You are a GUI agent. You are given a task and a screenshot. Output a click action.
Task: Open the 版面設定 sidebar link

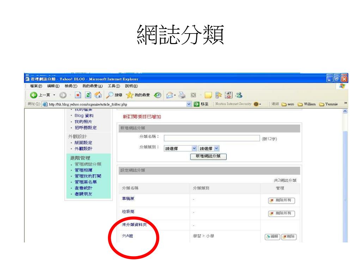[83, 143]
